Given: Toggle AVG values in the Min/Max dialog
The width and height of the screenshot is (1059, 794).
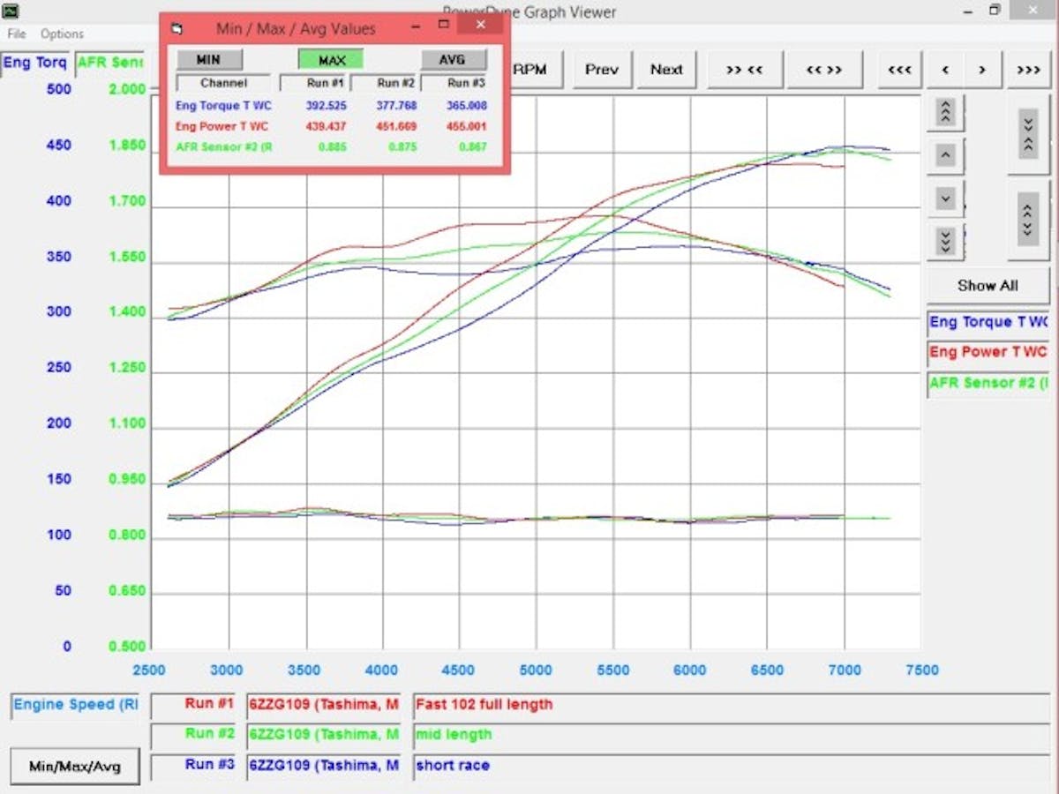Looking at the screenshot, I should [453, 59].
